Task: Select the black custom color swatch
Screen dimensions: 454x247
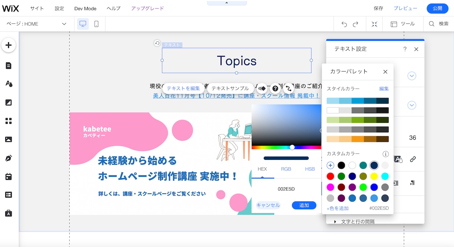Action: tap(341, 165)
